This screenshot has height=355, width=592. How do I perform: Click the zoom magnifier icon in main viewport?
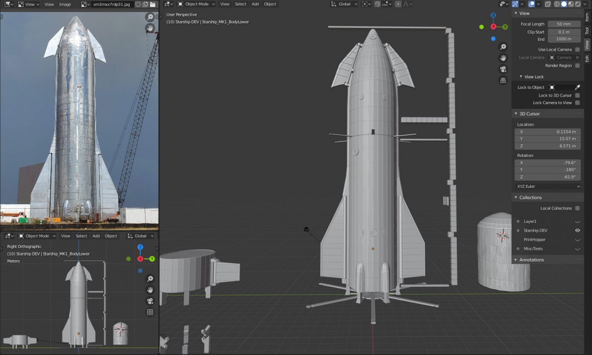pyautogui.click(x=503, y=47)
